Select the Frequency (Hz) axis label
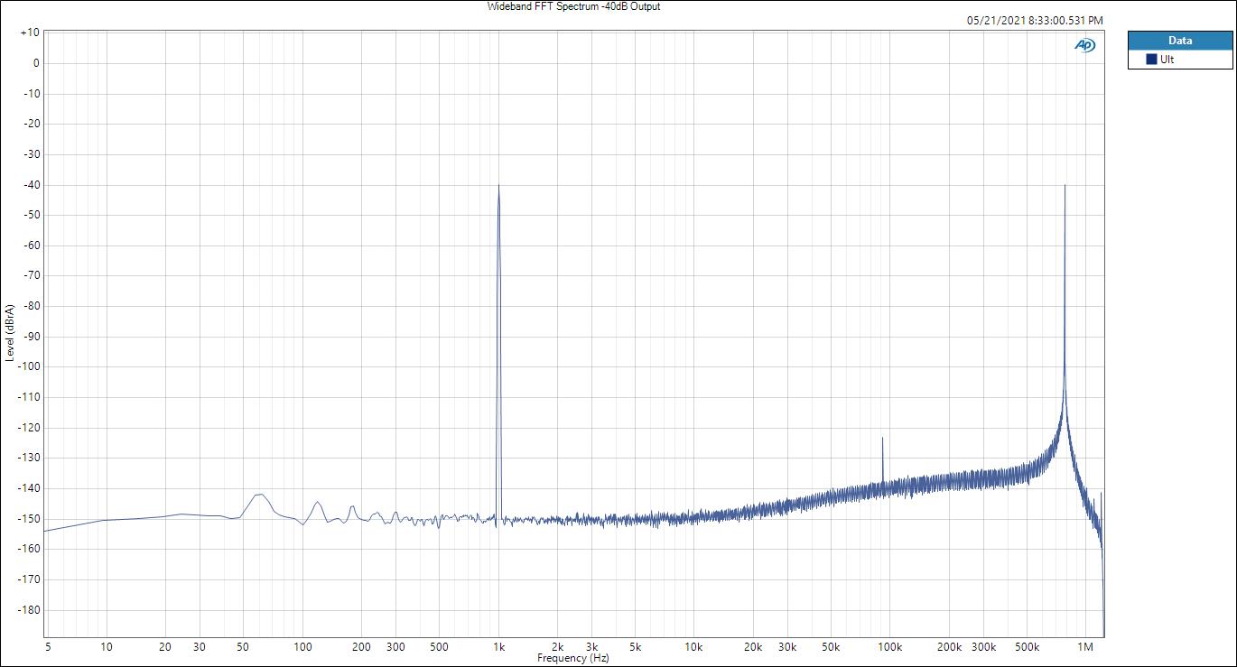The image size is (1237, 667). (x=572, y=659)
